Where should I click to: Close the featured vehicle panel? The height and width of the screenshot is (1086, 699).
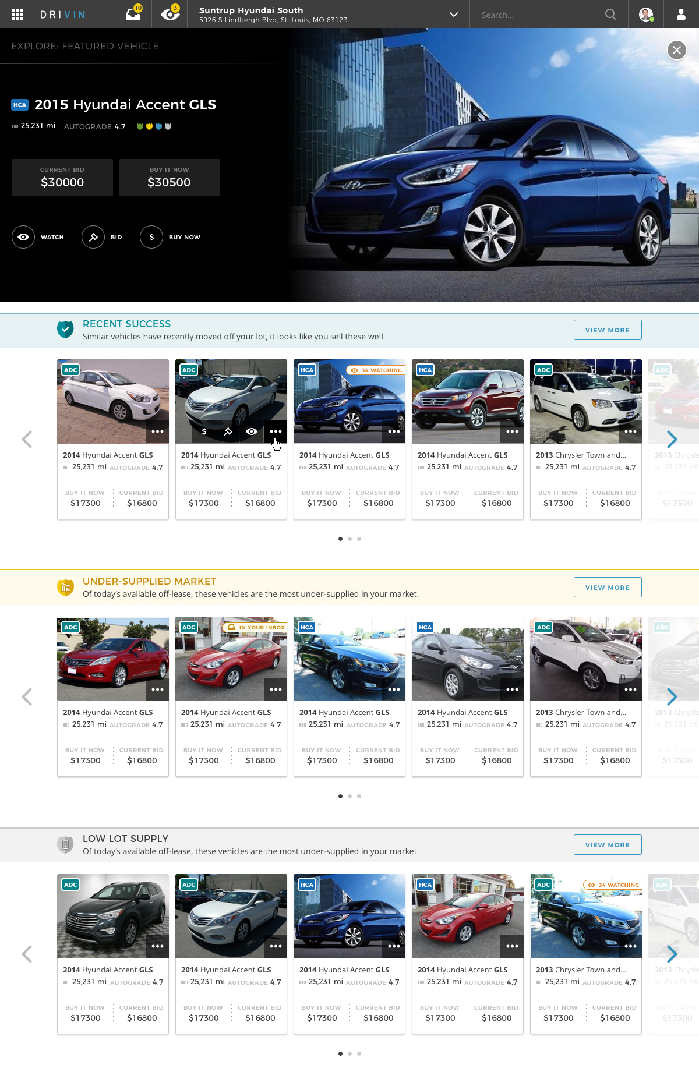click(x=677, y=50)
